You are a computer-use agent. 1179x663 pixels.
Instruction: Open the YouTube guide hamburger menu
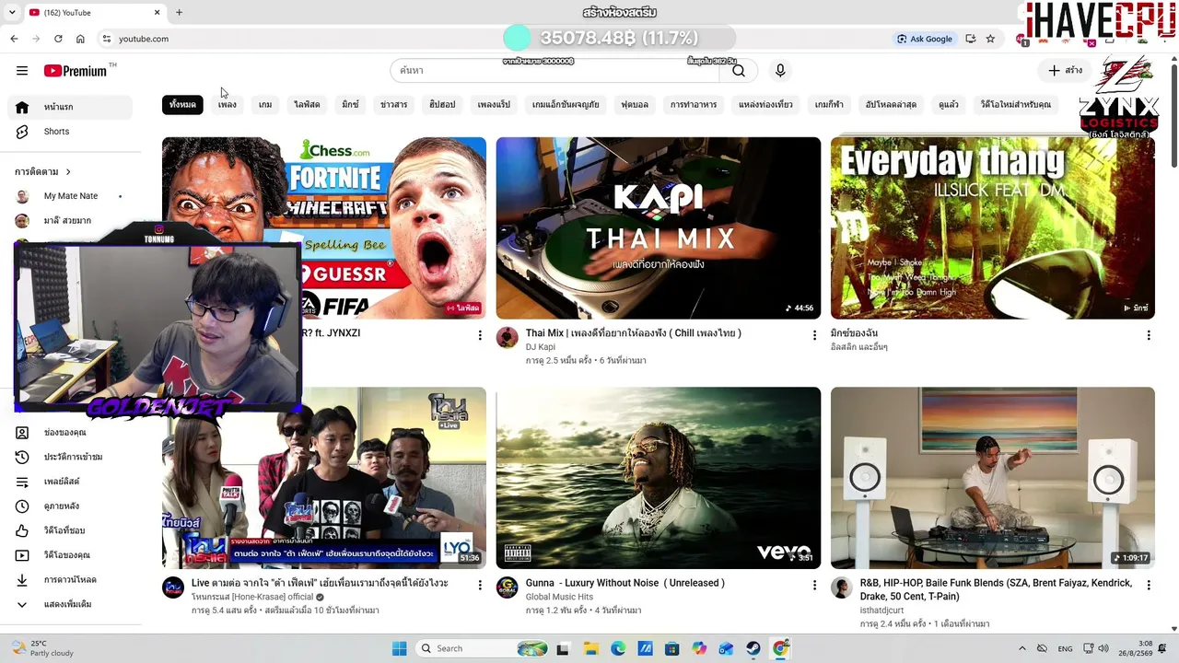click(x=22, y=71)
